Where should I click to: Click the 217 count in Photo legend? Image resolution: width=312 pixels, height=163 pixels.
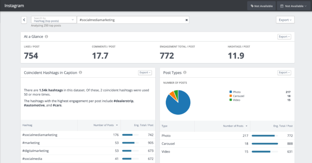pos(288,92)
